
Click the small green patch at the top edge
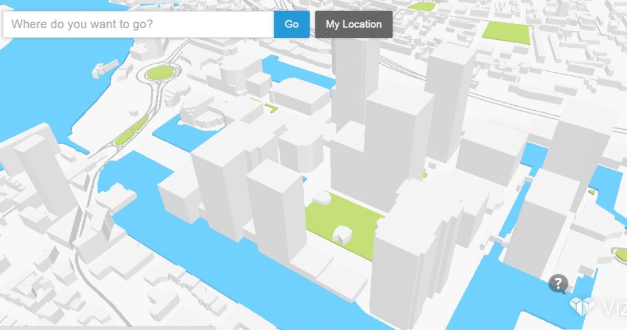pos(421,6)
